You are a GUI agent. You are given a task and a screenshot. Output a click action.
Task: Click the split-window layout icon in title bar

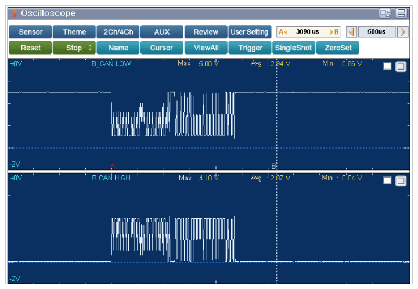385,13
